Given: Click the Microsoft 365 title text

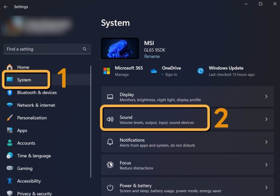Looking at the screenshot, I should point(129,68).
